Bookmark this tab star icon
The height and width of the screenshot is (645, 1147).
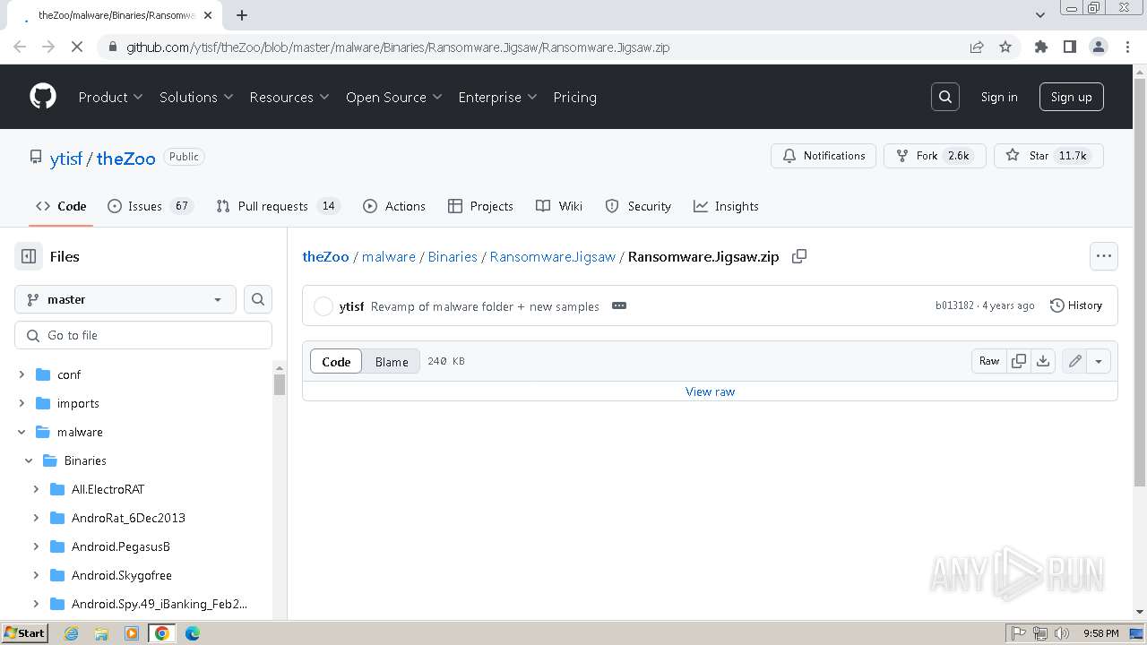coord(1005,47)
